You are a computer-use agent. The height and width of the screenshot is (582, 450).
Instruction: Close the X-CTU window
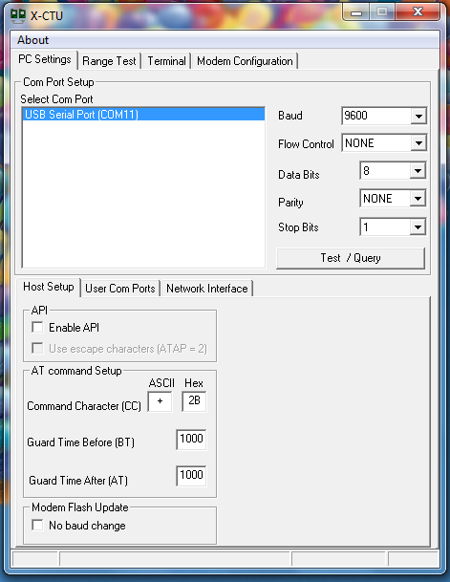[x=418, y=12]
